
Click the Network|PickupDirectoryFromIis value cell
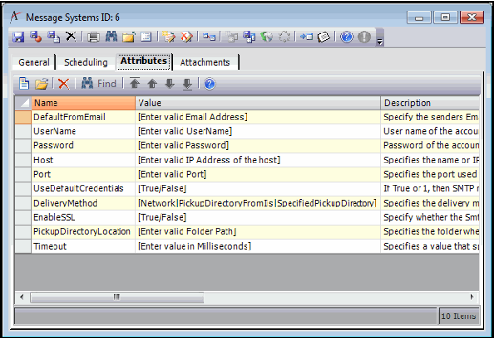coord(258,203)
